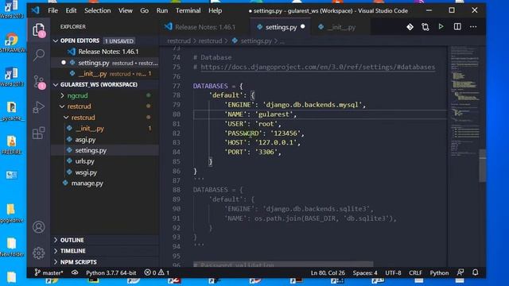Click the Python 3.7.7 64-bit interpreter selector
This screenshot has width=509, height=286.
point(111,272)
